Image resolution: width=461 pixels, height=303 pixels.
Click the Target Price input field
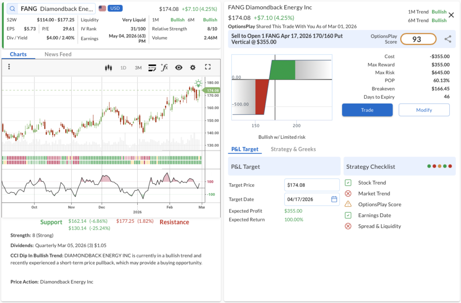312,185
